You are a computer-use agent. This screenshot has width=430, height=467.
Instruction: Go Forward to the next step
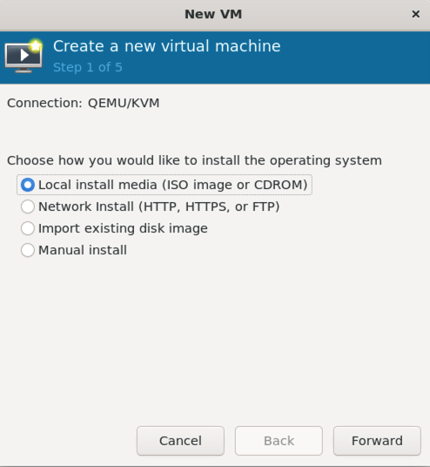pos(377,441)
